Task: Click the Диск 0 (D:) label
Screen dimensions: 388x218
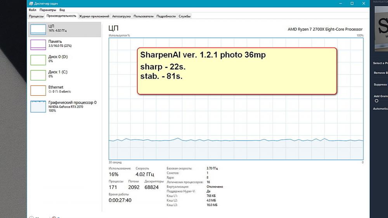Action: (58, 57)
